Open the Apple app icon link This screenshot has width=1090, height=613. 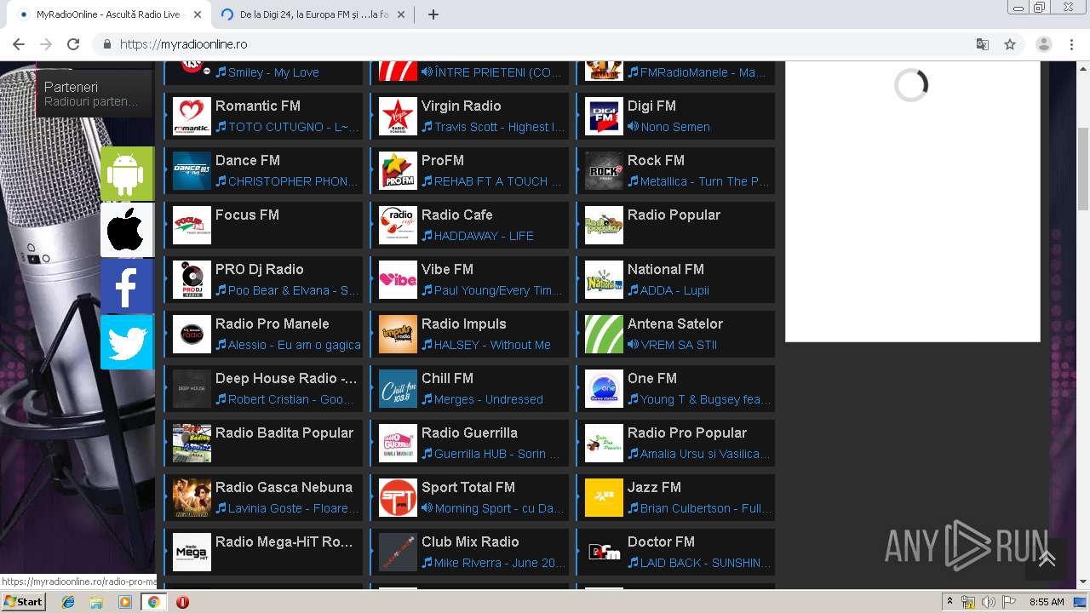pyautogui.click(x=127, y=230)
